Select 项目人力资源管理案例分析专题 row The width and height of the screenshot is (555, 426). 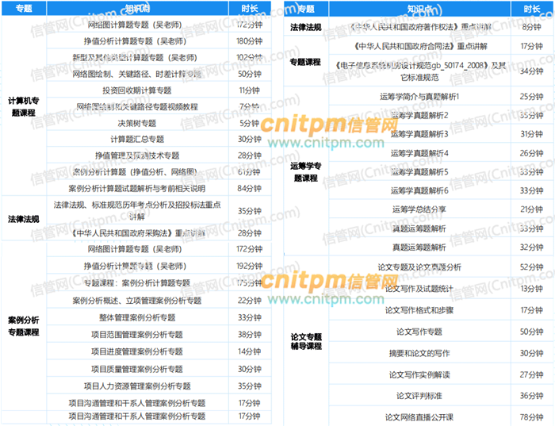tap(136, 386)
